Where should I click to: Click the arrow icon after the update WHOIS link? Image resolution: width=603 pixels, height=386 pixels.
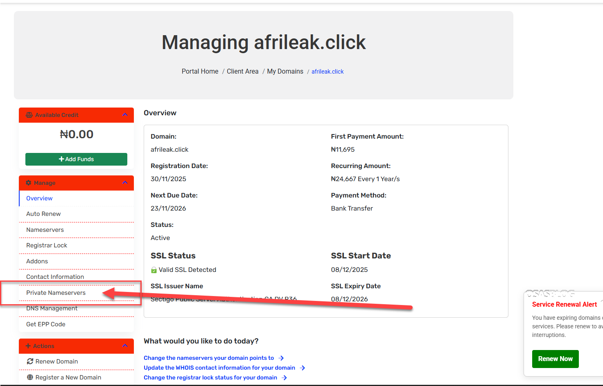(303, 368)
